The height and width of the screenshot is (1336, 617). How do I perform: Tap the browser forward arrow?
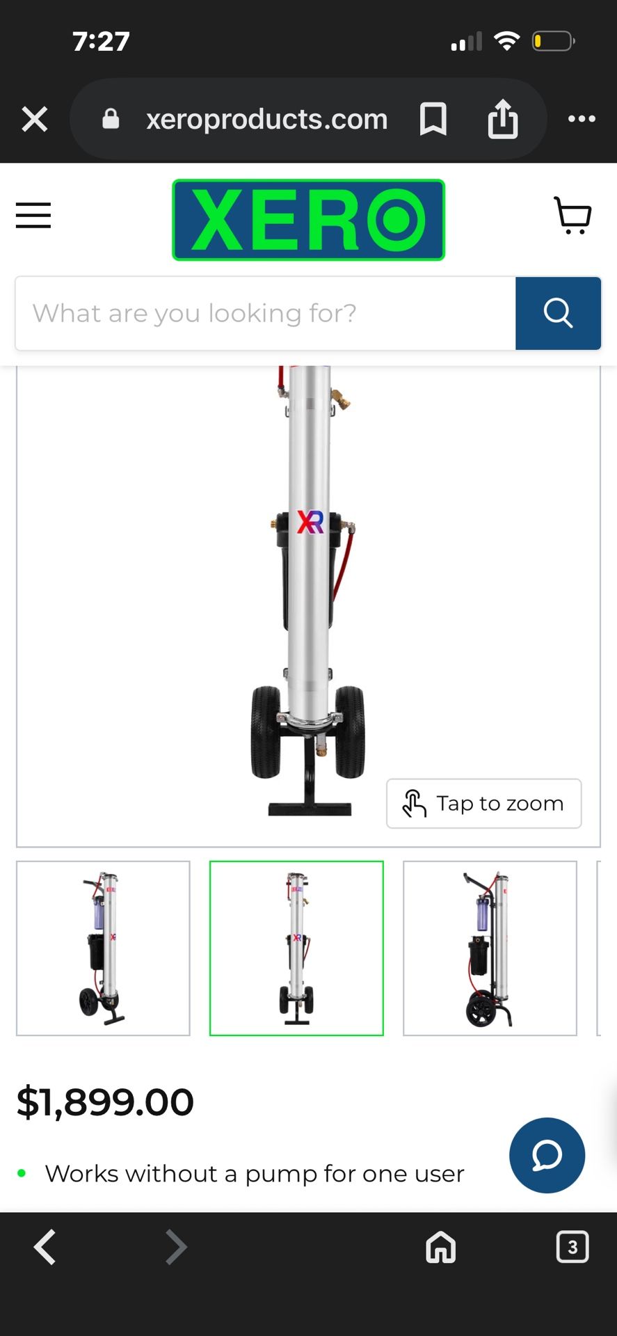click(x=176, y=1246)
